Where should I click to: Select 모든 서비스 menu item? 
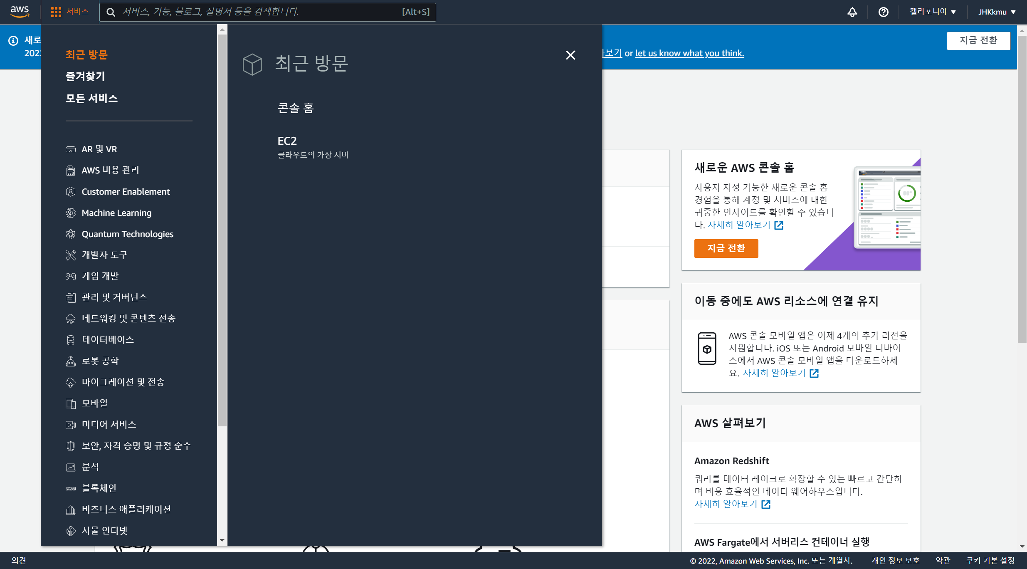[x=91, y=99]
